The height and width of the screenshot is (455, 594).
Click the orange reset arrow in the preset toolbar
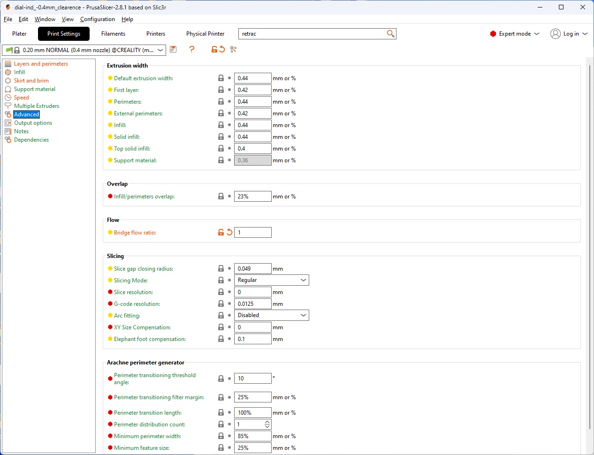coord(222,49)
